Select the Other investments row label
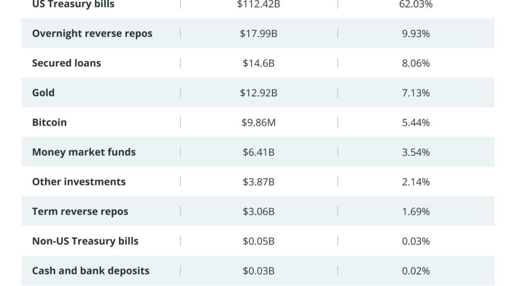516x286 pixels. [79, 181]
